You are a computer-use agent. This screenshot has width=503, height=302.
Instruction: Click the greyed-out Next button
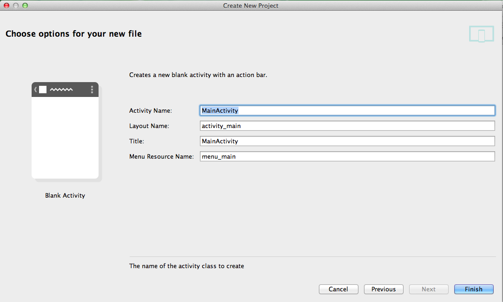pyautogui.click(x=429, y=289)
